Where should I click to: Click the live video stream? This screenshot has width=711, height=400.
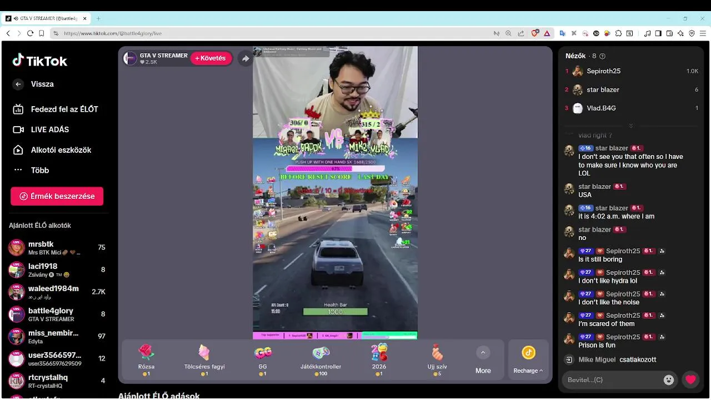pos(335,192)
